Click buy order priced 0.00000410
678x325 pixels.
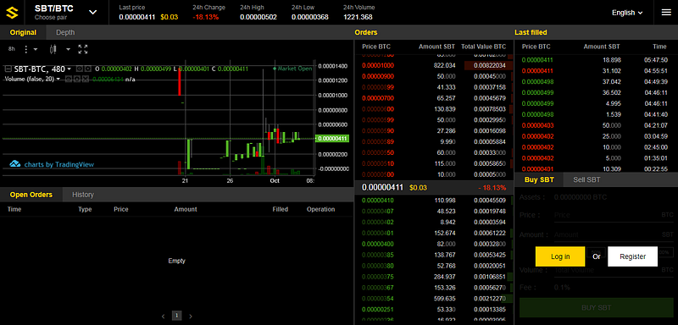click(x=434, y=201)
